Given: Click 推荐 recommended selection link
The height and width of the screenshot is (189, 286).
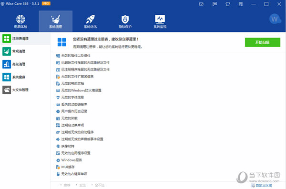Looking at the screenshot, I should 67,185.
